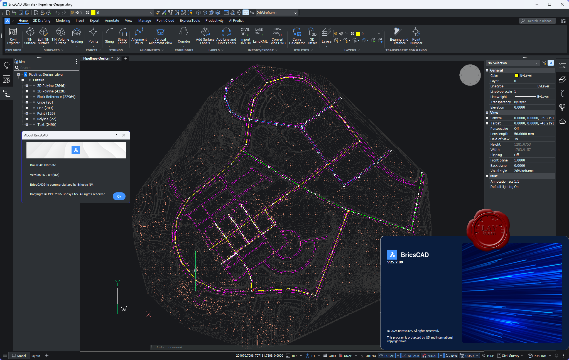Open the Annotate ribbon tab
The height and width of the screenshot is (360, 569).
pos(112,21)
